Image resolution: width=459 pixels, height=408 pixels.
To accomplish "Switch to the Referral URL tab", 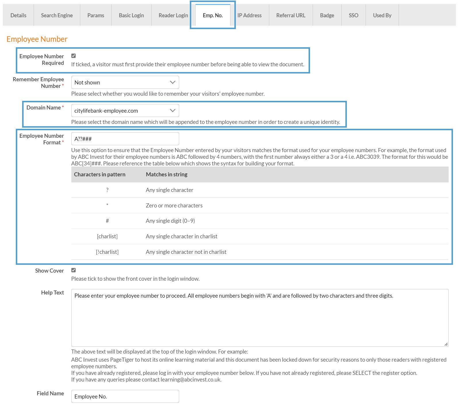I will coord(290,15).
